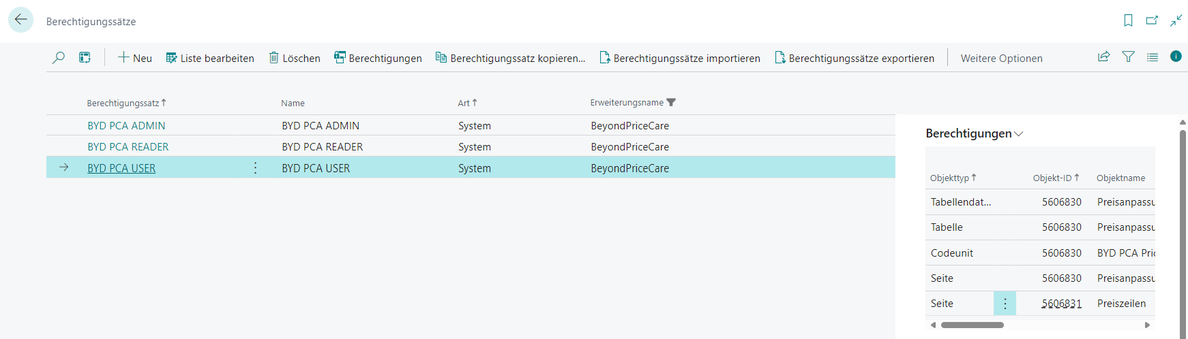Sort by Erweiterungsname column header
The width and height of the screenshot is (1188, 339).
tap(627, 103)
